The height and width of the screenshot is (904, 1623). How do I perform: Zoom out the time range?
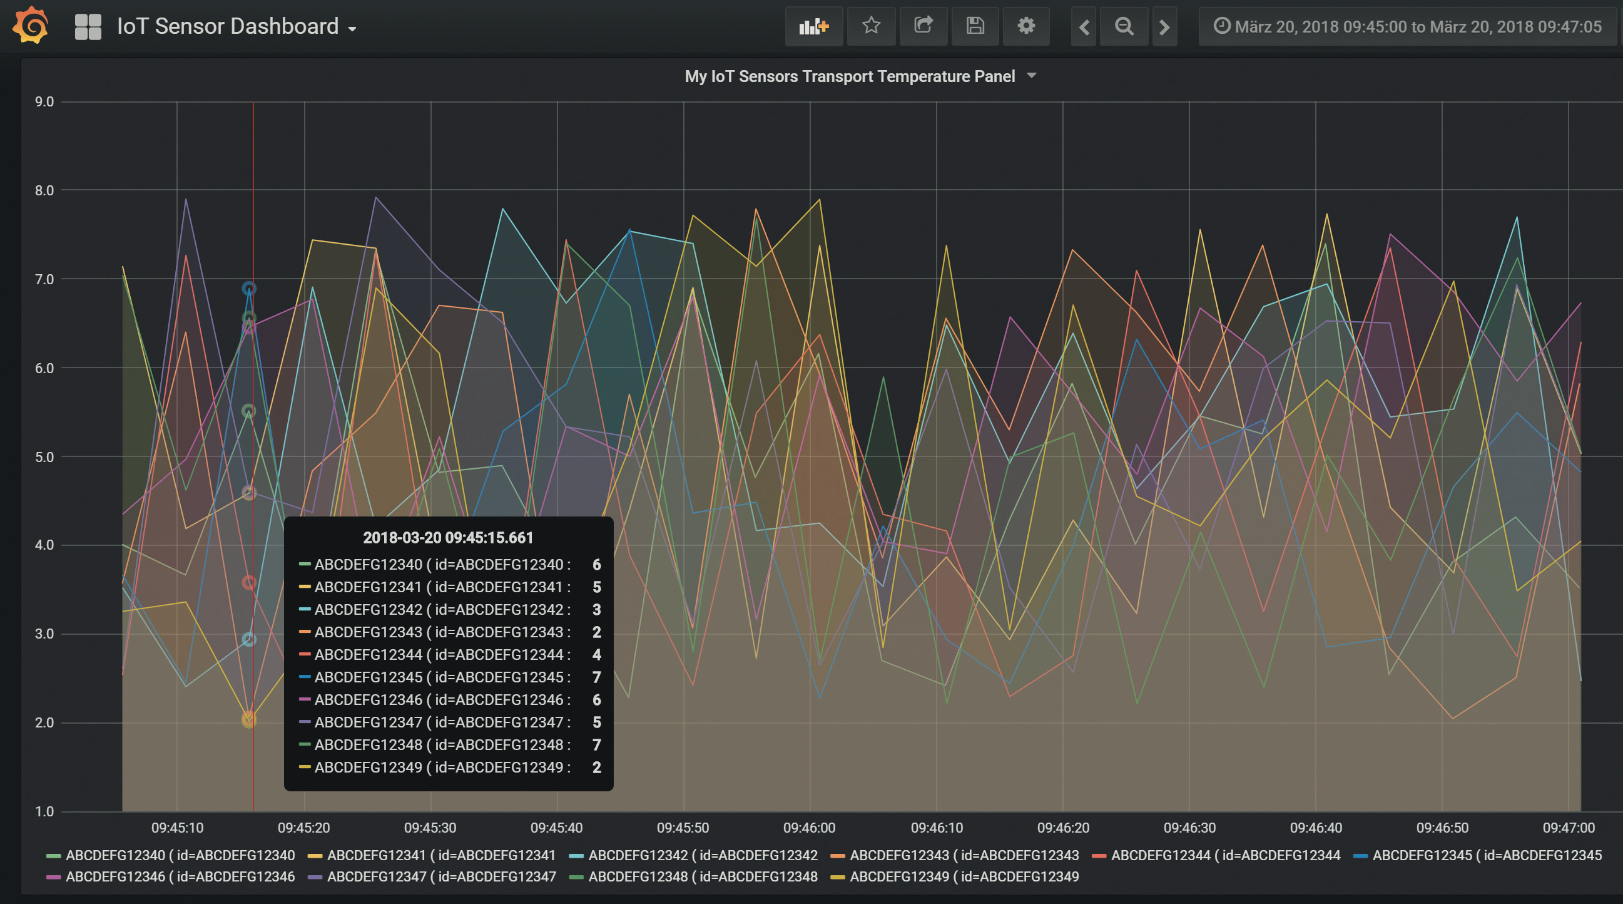(1124, 26)
